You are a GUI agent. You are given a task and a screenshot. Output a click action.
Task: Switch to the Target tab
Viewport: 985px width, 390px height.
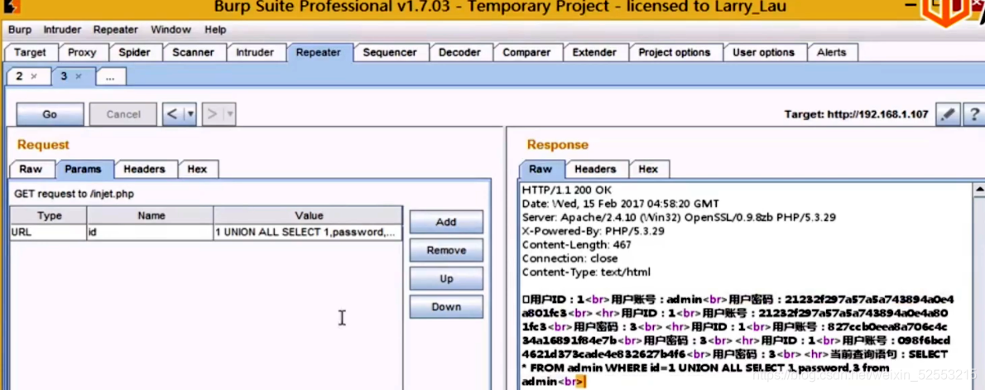point(30,53)
